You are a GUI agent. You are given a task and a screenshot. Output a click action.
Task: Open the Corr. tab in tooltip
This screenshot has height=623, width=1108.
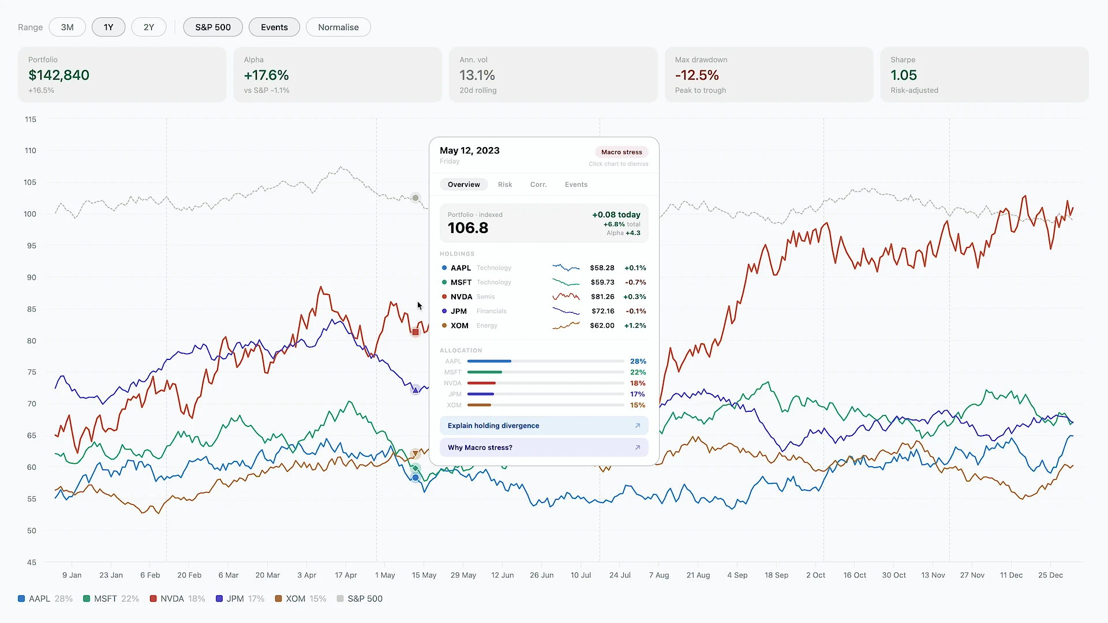pos(538,185)
